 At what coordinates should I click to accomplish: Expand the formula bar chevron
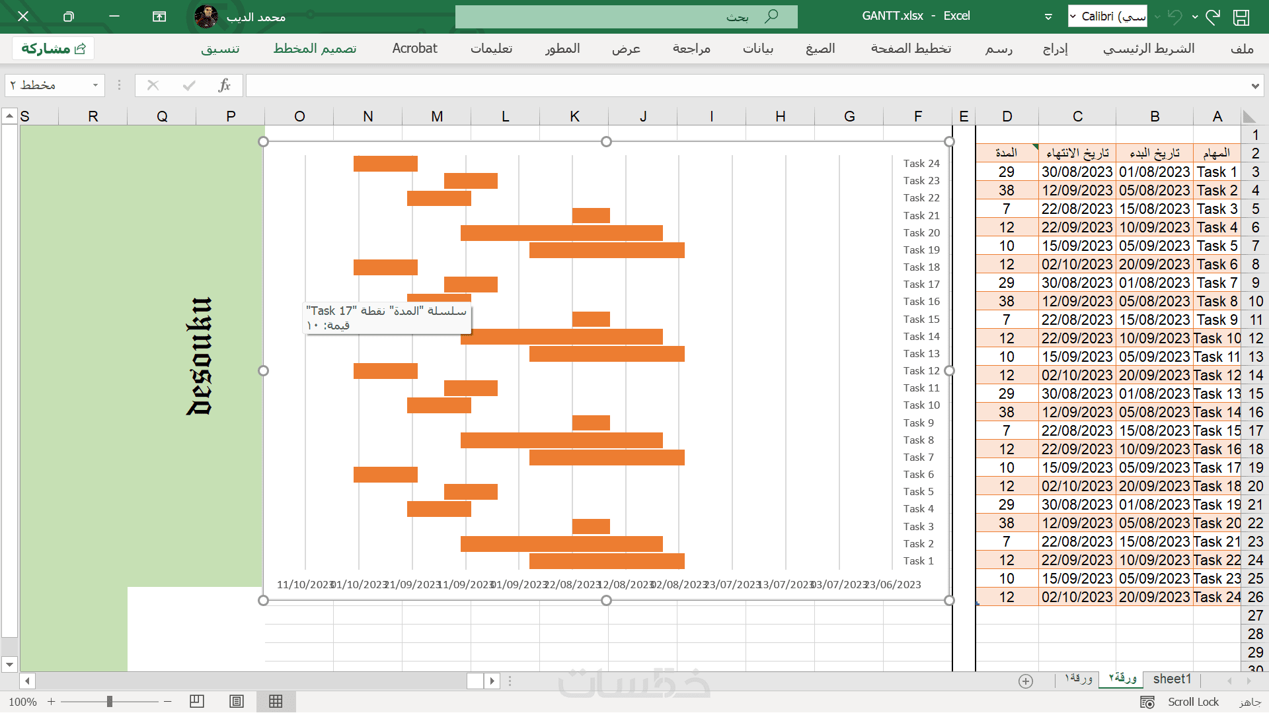click(1254, 86)
